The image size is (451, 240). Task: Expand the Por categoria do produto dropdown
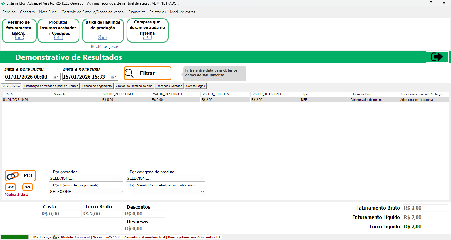point(202,179)
